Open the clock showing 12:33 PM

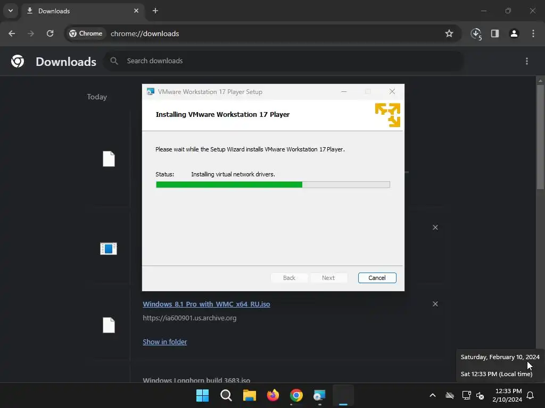point(507,395)
